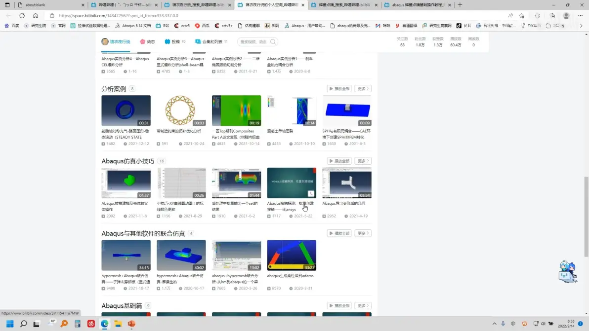Screen dimensions: 589x331
Task: Add this page to favorites star
Action: coord(522,16)
